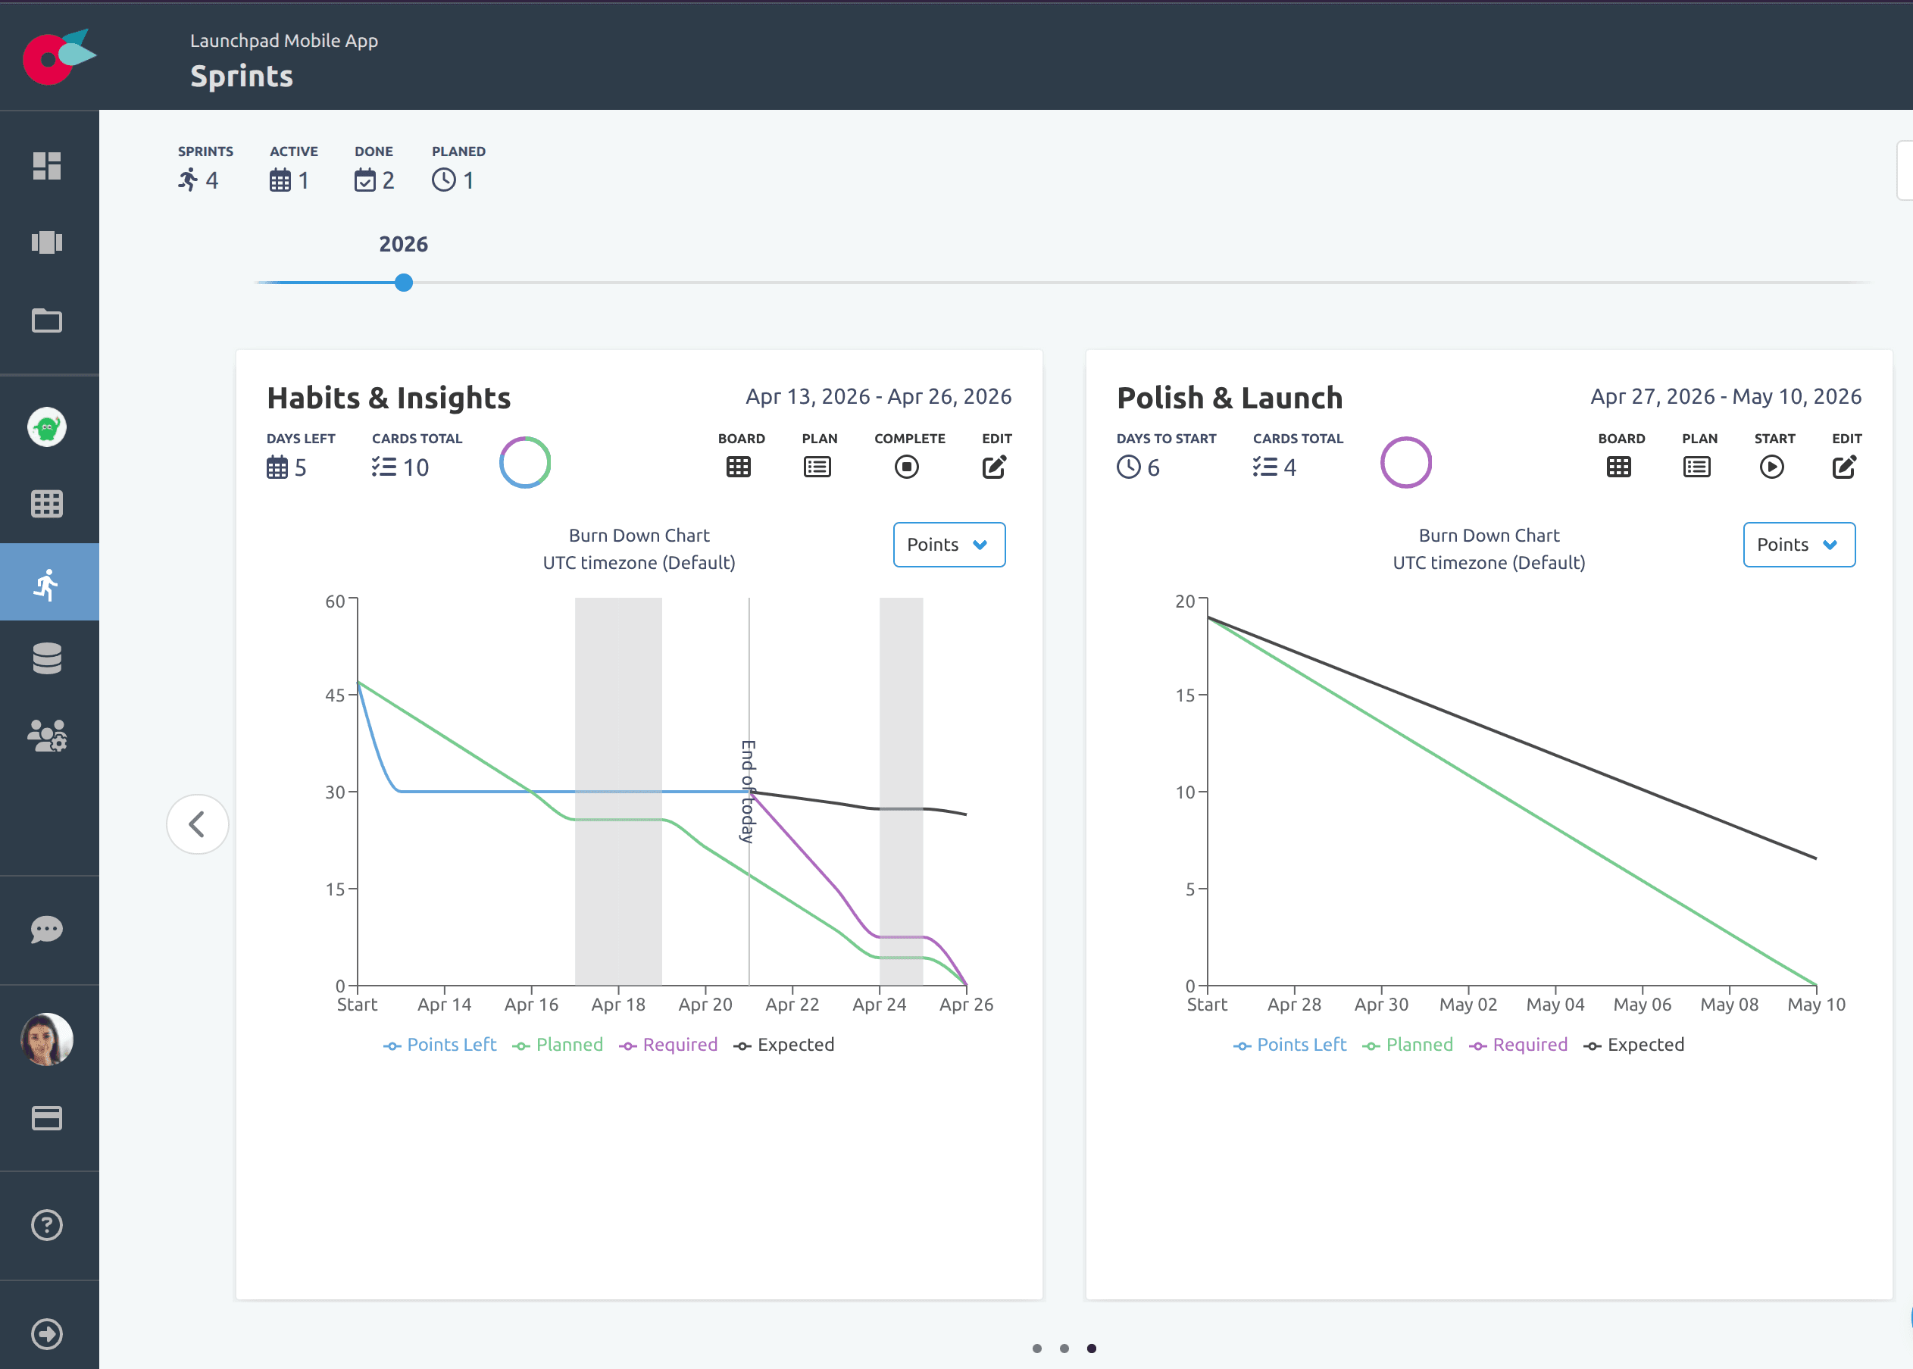This screenshot has width=1913, height=1369.
Task: Click the Habits & Insights sprint title
Action: [389, 397]
